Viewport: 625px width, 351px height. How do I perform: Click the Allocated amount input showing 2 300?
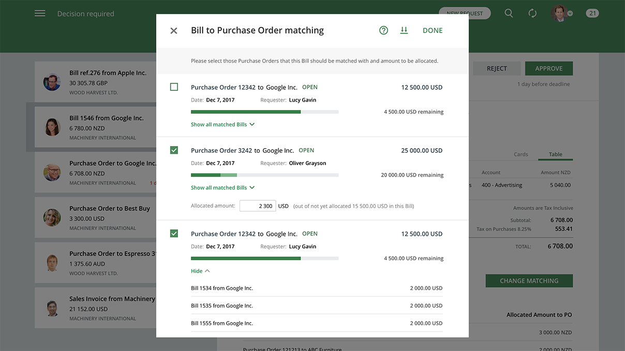coord(258,205)
